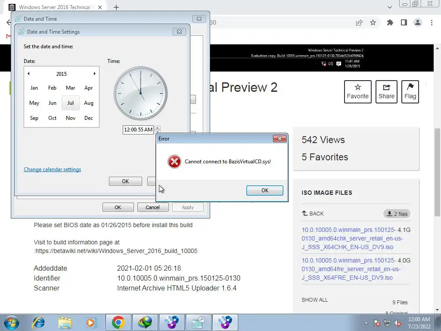The image size is (441, 331).
Task: Select Jan in the calendar
Action: (34, 88)
